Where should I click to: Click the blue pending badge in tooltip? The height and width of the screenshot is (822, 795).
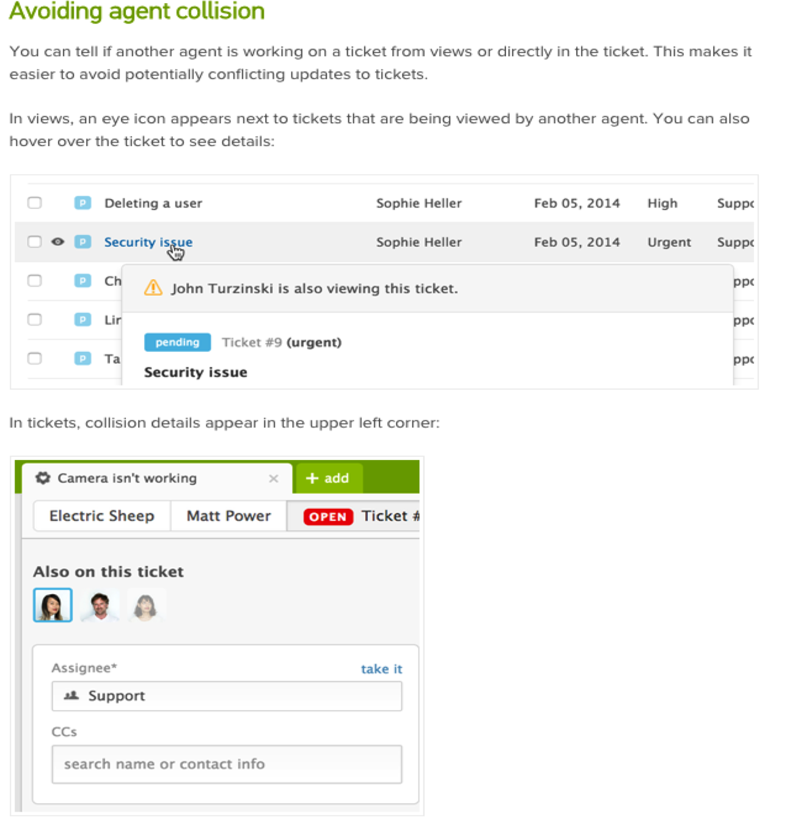tap(177, 342)
